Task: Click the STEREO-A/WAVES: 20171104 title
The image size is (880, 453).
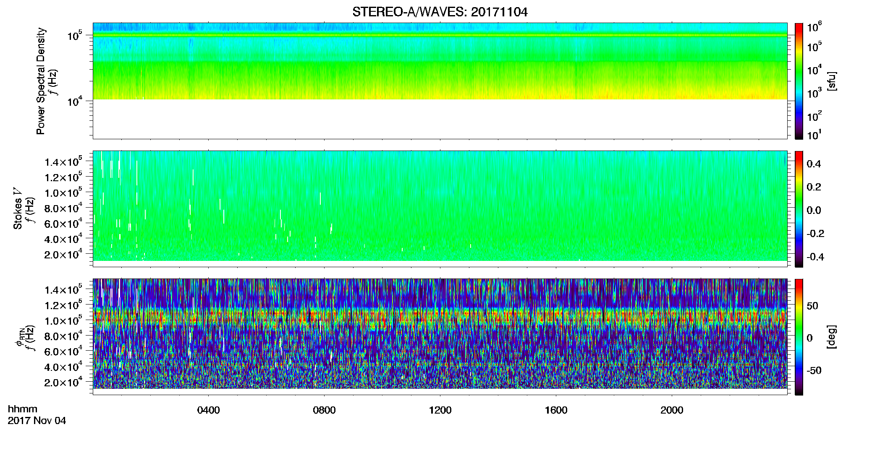Action: [x=440, y=12]
